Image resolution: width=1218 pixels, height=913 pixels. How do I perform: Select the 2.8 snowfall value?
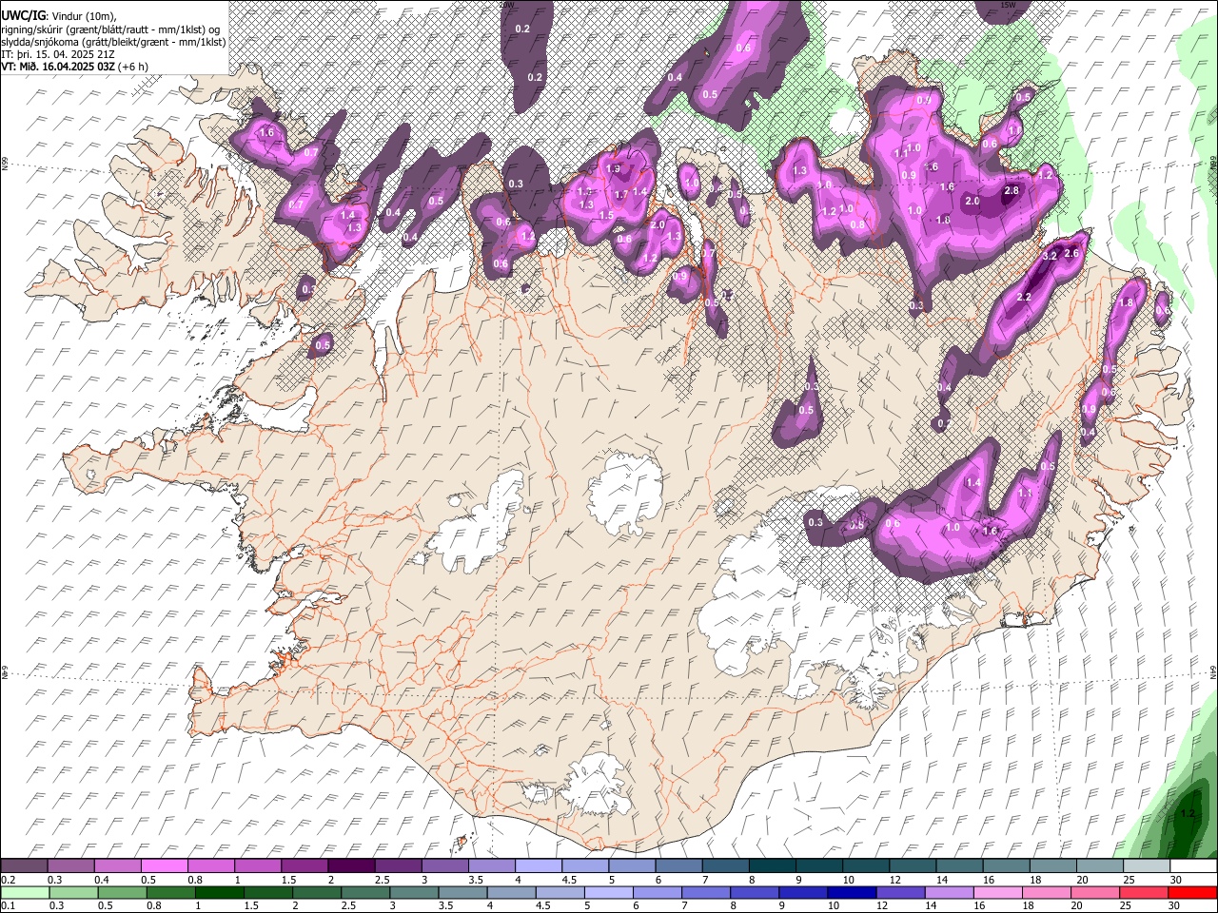1012,191
